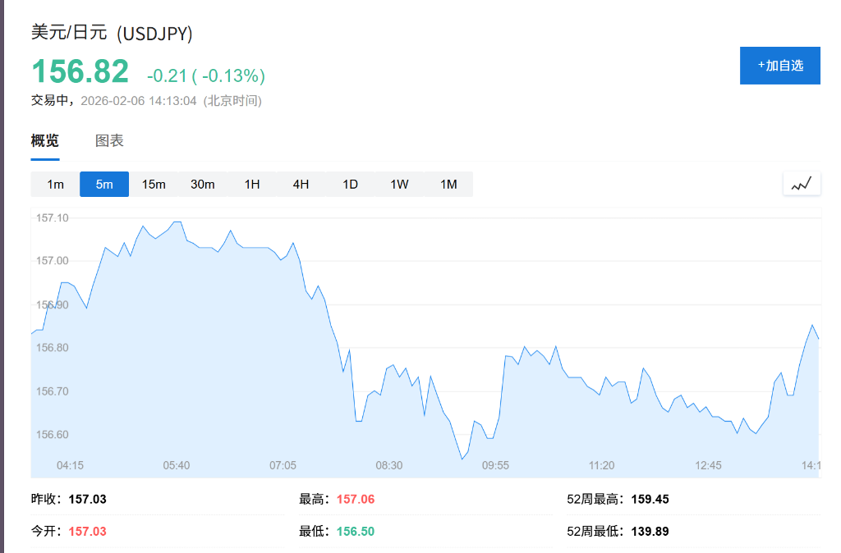Show the 1D daily chart
The image size is (841, 553).
point(350,185)
